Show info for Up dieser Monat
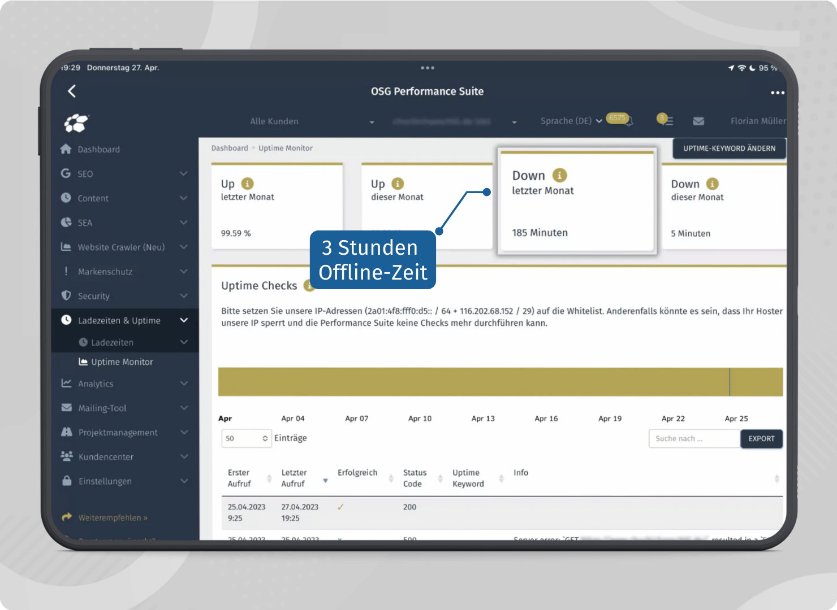 (x=398, y=184)
